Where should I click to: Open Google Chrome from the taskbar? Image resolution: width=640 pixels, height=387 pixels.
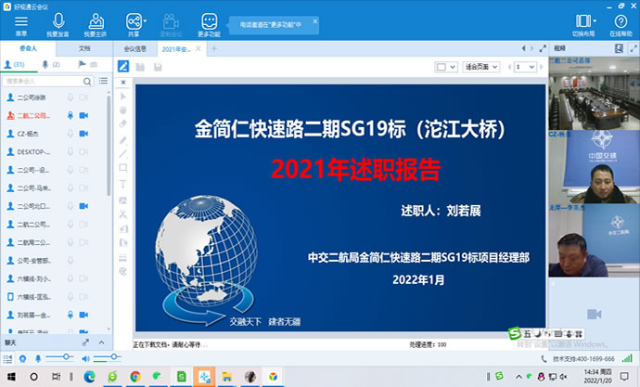(x=134, y=377)
